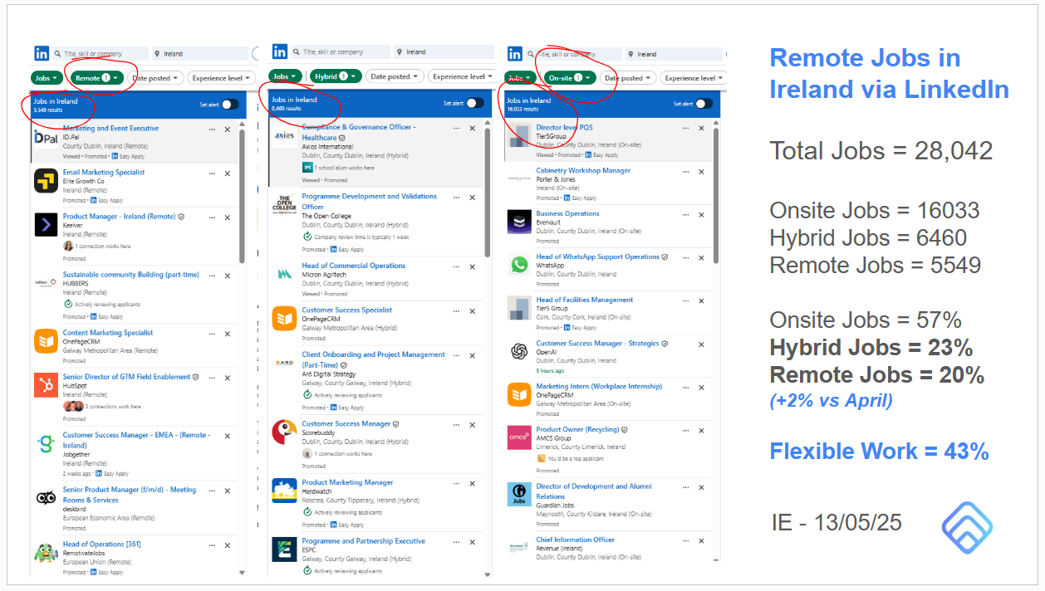The height and width of the screenshot is (591, 1045).
Task: Click the LinkedIn logo in the Hybrid jobs panel
Action: tap(280, 51)
